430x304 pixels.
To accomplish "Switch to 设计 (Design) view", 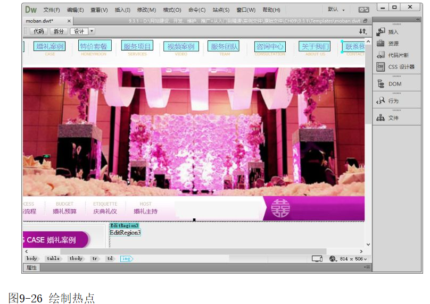I will tap(79, 31).
